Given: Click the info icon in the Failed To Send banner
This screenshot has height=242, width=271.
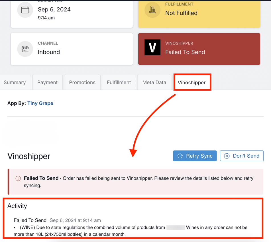Looking at the screenshot, I should pyautogui.click(x=18, y=178).
